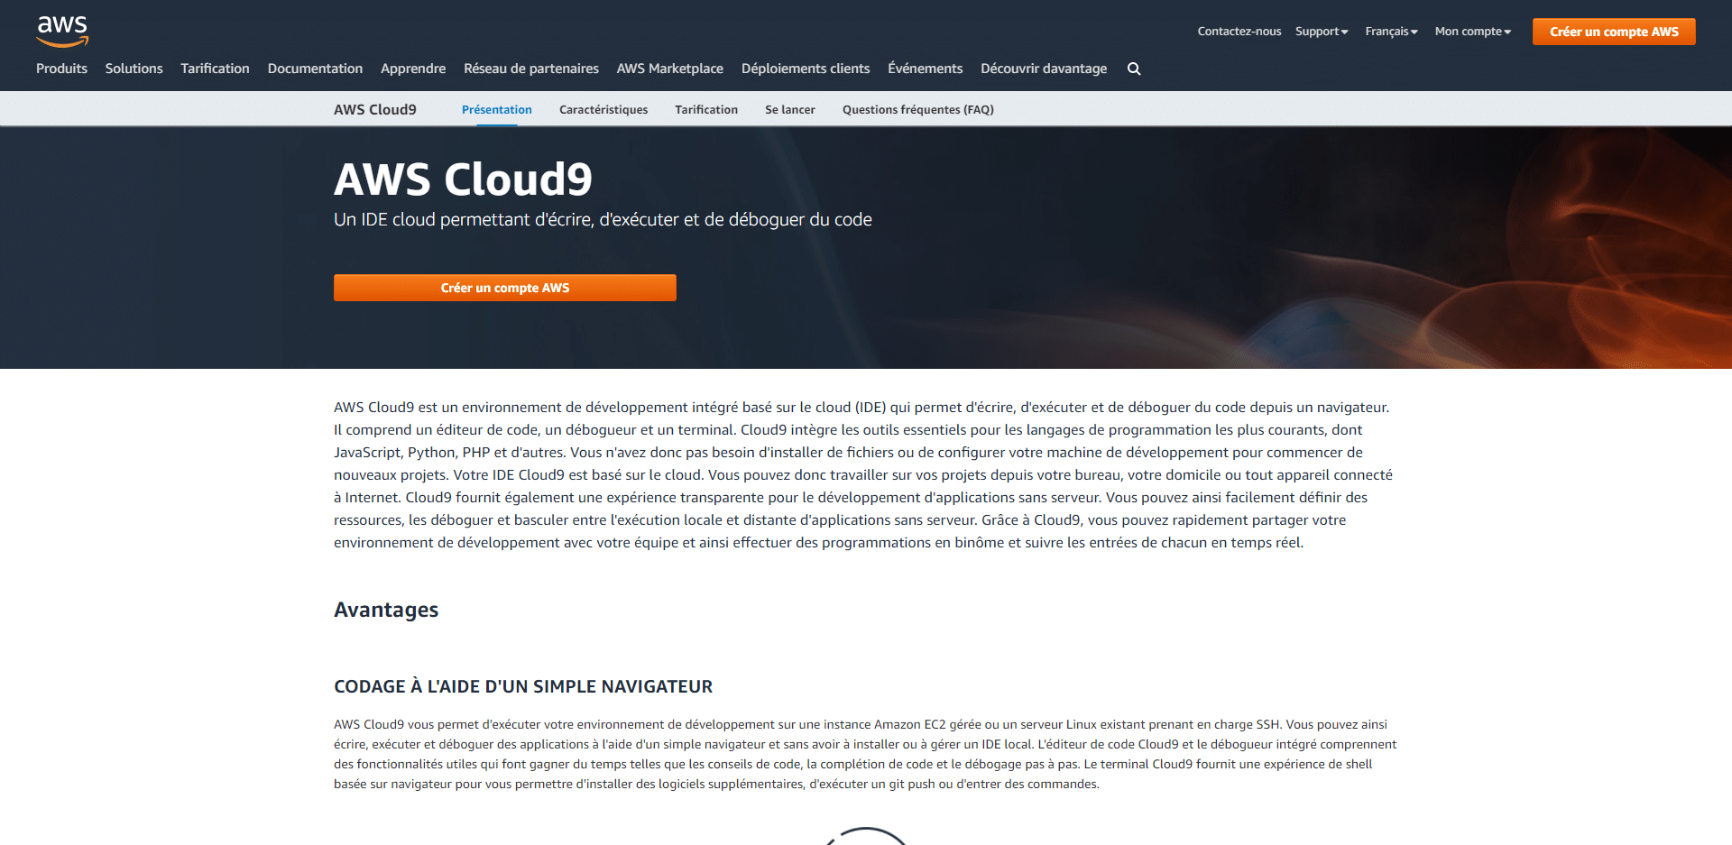Switch to the Caractéristiques tab
1732x845 pixels.
point(603,110)
